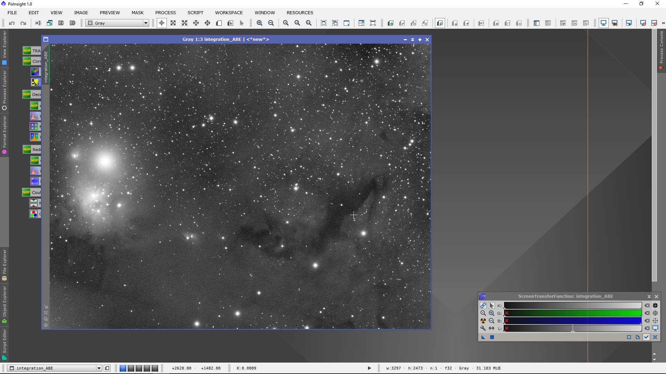The height and width of the screenshot is (374, 666).
Task: Click the midtones readout icon in STF
Action: [x=655, y=313]
